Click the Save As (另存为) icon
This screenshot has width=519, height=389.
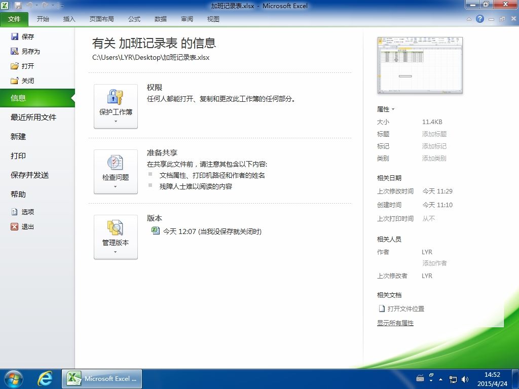coord(15,51)
